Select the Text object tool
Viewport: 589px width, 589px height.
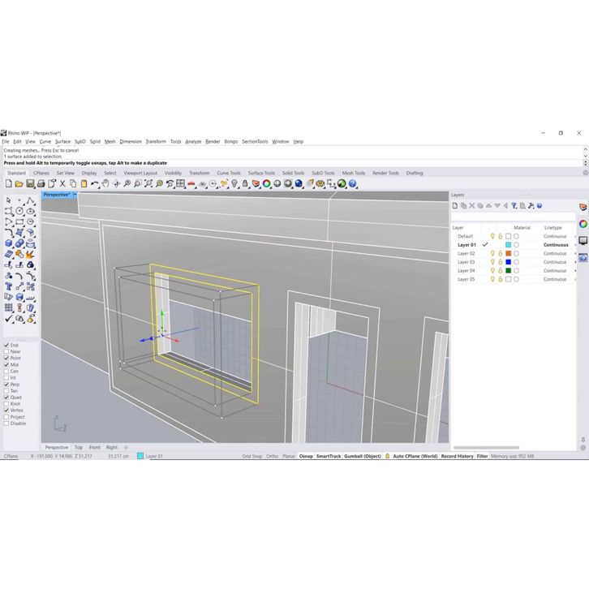(x=9, y=286)
